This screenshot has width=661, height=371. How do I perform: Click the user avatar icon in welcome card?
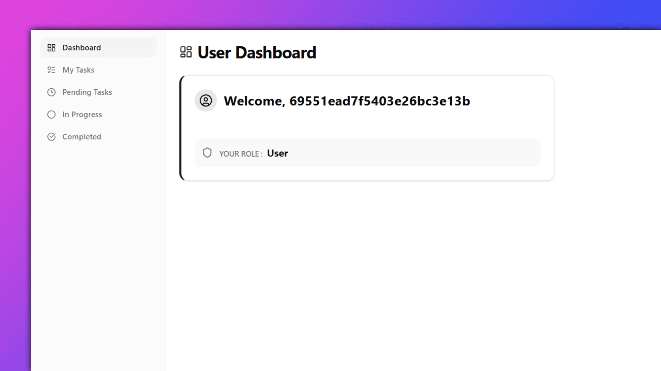coord(206,101)
